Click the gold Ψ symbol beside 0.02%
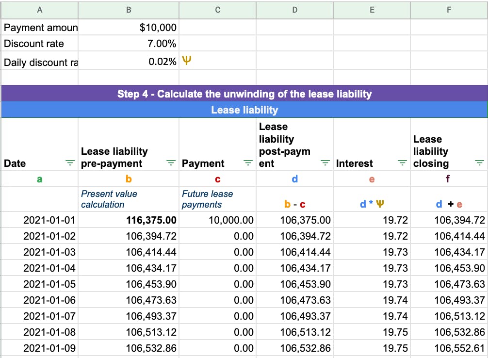Image resolution: width=488 pixels, height=358 pixels. [x=186, y=62]
